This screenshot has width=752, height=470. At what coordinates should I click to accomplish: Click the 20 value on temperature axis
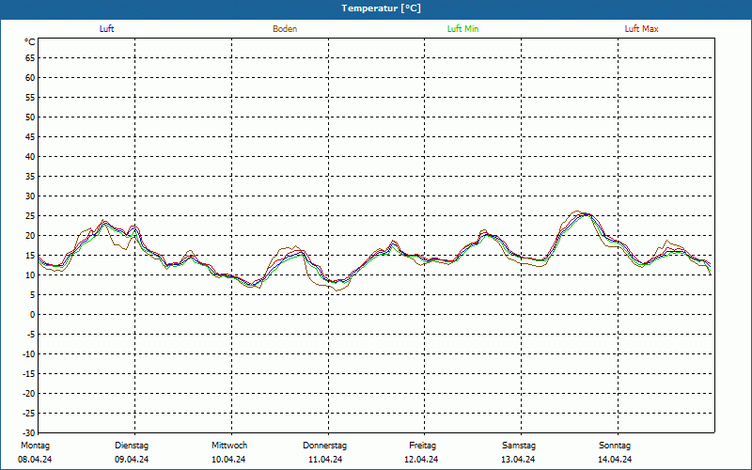(30, 236)
